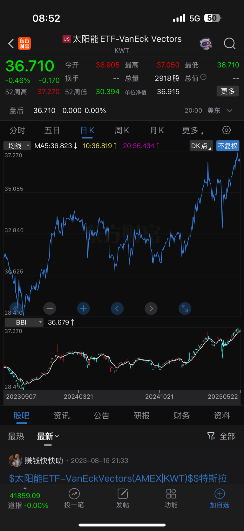Select 最热 post sorting
The width and height of the screenshot is (244, 531).
pyautogui.click(x=16, y=436)
